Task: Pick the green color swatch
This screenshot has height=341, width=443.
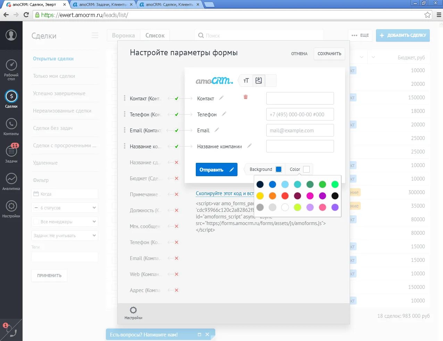Action: [x=322, y=184]
